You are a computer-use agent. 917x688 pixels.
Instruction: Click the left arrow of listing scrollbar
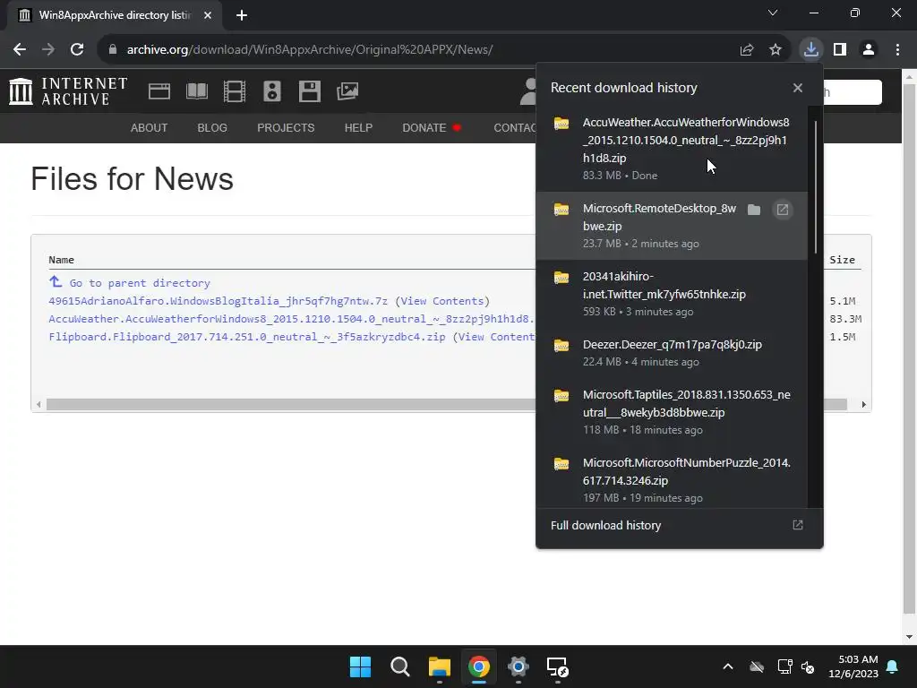click(39, 404)
